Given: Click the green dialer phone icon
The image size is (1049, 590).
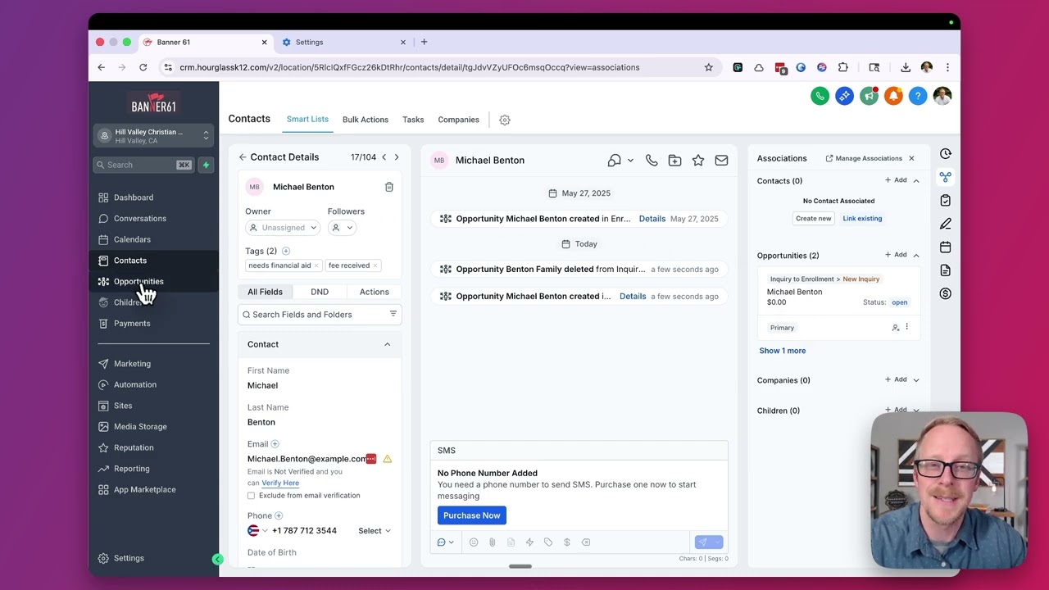Looking at the screenshot, I should [820, 96].
